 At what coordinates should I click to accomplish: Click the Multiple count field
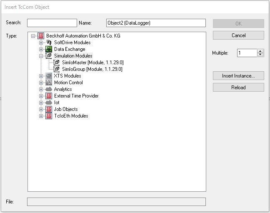[x=247, y=53]
